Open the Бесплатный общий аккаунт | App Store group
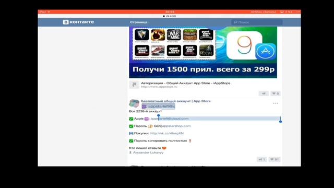334x188 pixels. [x=176, y=101]
